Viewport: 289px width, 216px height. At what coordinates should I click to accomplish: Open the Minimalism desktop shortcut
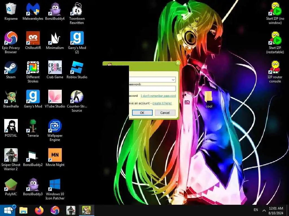55,40
